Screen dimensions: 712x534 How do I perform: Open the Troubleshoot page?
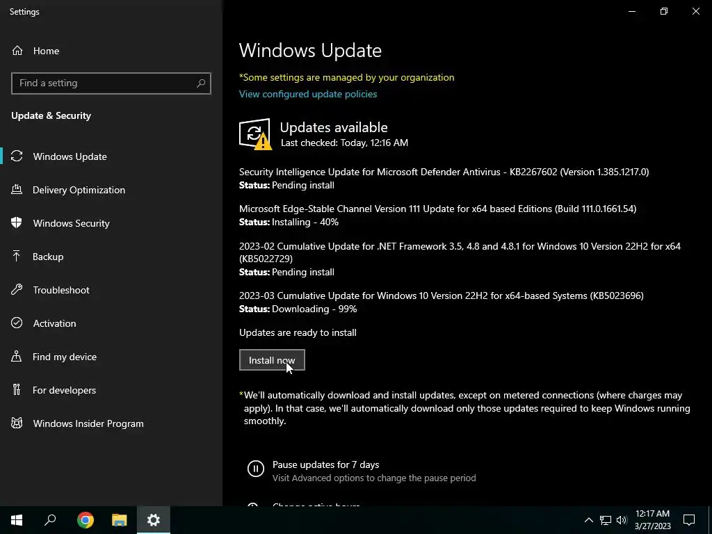point(111,290)
